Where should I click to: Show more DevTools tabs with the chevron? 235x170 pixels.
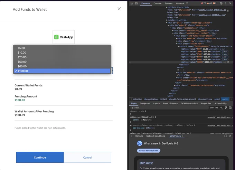187,3
